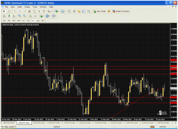Select the MN monthly timeframe button
The image size is (178, 129).
[x=43, y=21]
